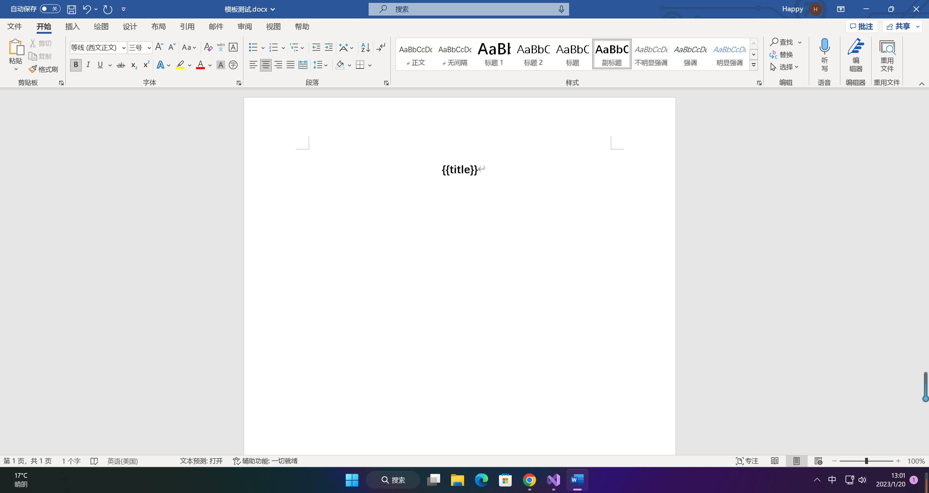
Task: Clear all formatting with the eraser icon
Action: 208,47
